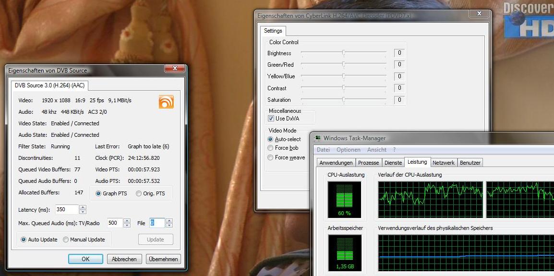This screenshot has width=554, height=276.
Task: Open the Prozesse tab in Task-Manager
Action: click(x=369, y=163)
